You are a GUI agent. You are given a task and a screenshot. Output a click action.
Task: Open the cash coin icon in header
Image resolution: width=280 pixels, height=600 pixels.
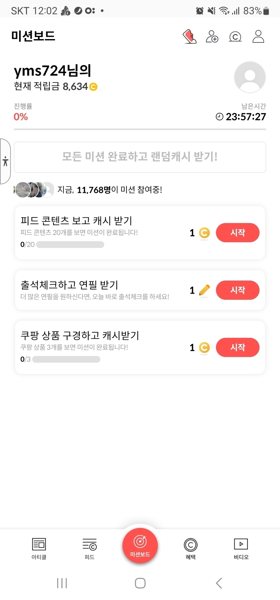coord(235,36)
